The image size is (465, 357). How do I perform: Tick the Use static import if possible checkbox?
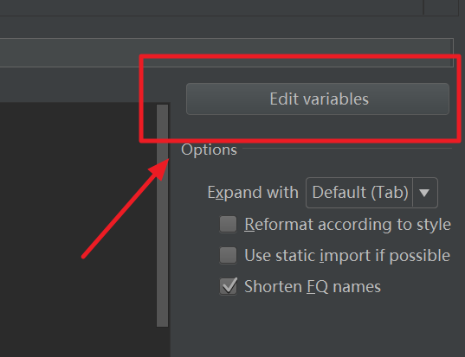(228, 255)
